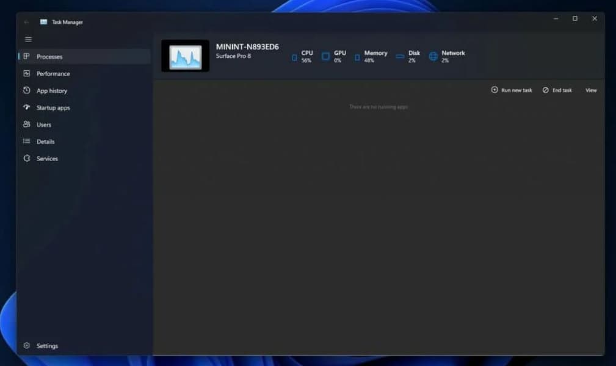This screenshot has width=616, height=366.
Task: Click the Network globe icon
Action: pyautogui.click(x=433, y=57)
